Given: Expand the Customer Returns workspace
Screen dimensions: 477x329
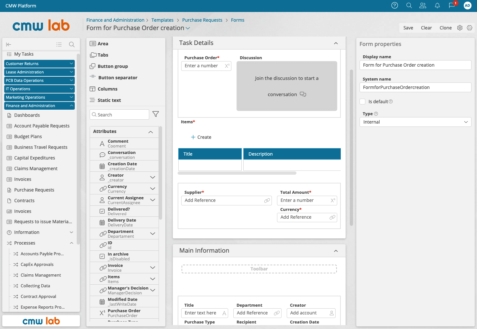Looking at the screenshot, I should [x=39, y=64].
